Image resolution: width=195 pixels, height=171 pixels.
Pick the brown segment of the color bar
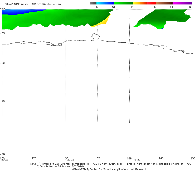(164, 3)
